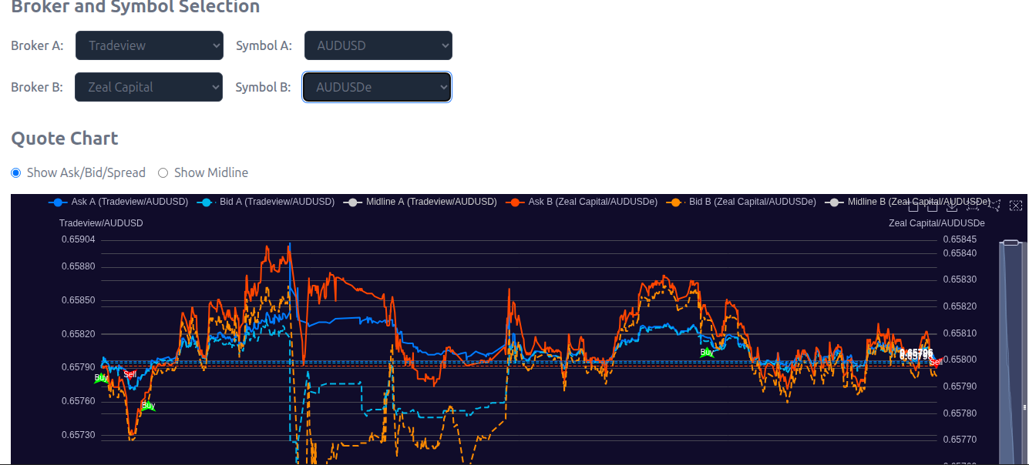
Task: Click the zoom reset icon in the chart toolbox
Action: click(x=932, y=206)
